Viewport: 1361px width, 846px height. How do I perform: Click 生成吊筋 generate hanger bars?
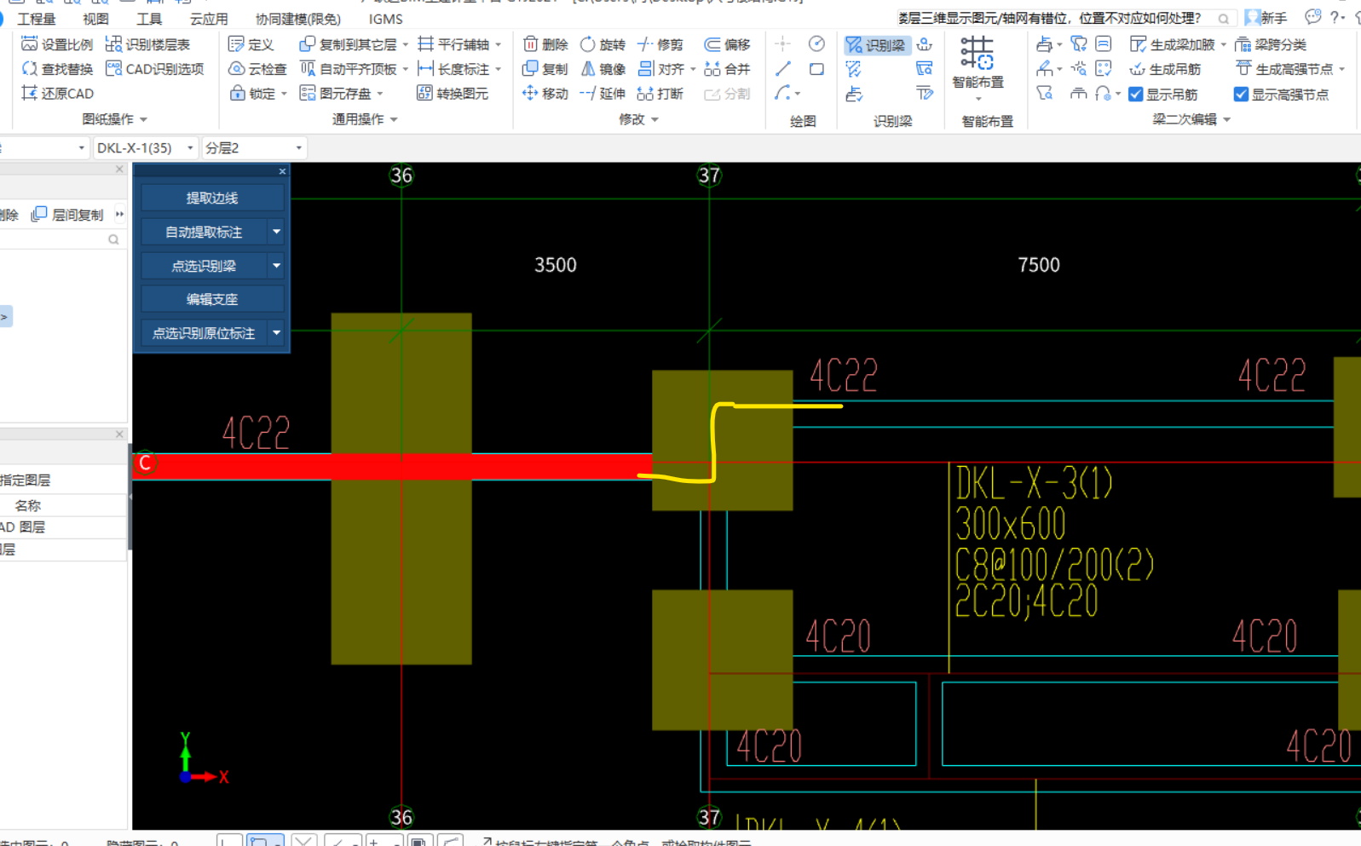tap(1164, 69)
